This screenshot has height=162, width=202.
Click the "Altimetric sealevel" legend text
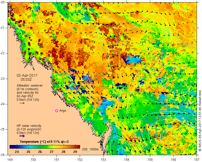[30, 86]
